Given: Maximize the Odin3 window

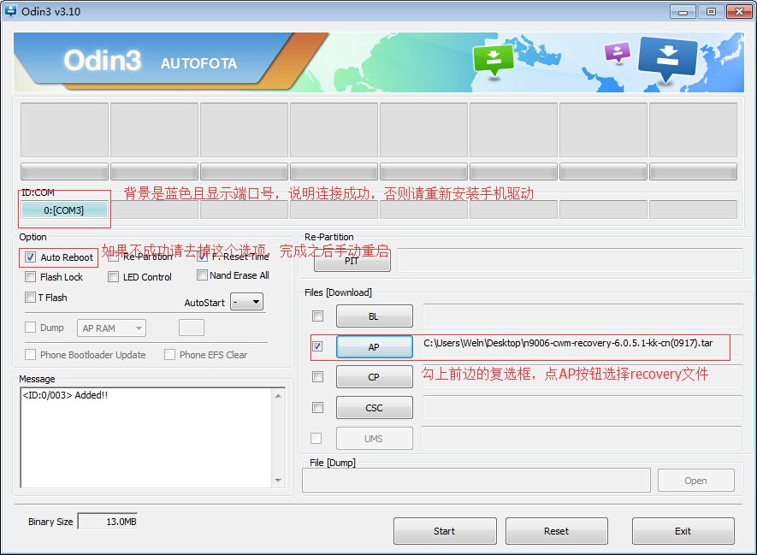Looking at the screenshot, I should pyautogui.click(x=711, y=12).
